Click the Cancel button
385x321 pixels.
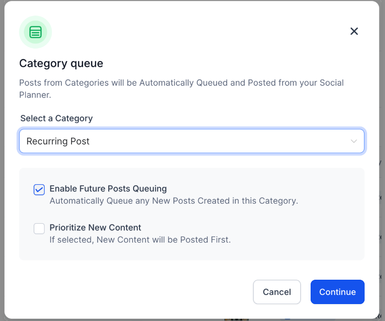click(x=277, y=292)
